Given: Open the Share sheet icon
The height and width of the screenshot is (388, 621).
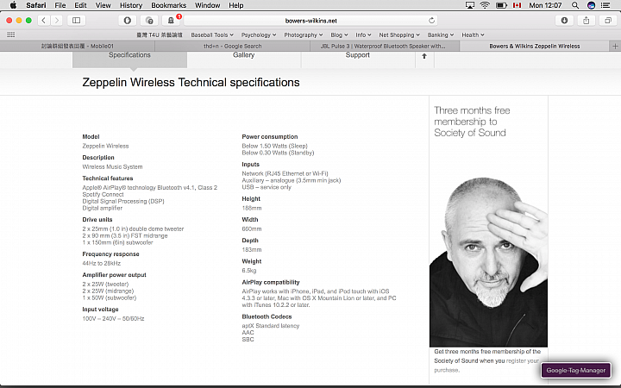Looking at the screenshot, I should 586,20.
